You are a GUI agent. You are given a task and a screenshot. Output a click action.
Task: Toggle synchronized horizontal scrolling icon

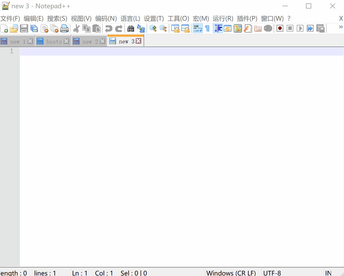(x=185, y=28)
